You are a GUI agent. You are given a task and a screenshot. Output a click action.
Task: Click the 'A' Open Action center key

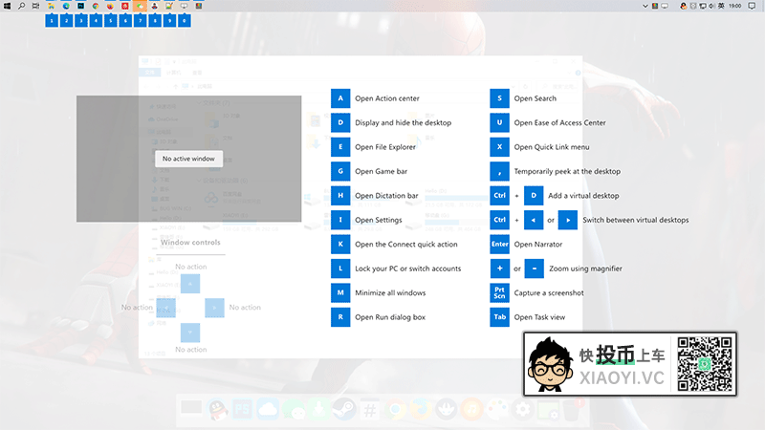340,98
